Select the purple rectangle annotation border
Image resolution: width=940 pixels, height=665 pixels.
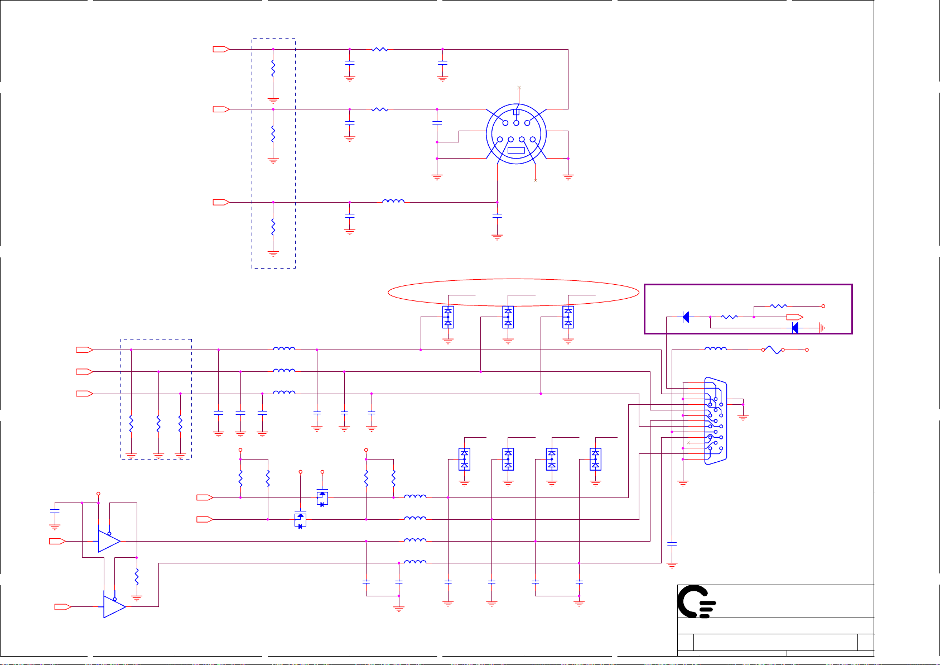pyautogui.click(x=749, y=309)
